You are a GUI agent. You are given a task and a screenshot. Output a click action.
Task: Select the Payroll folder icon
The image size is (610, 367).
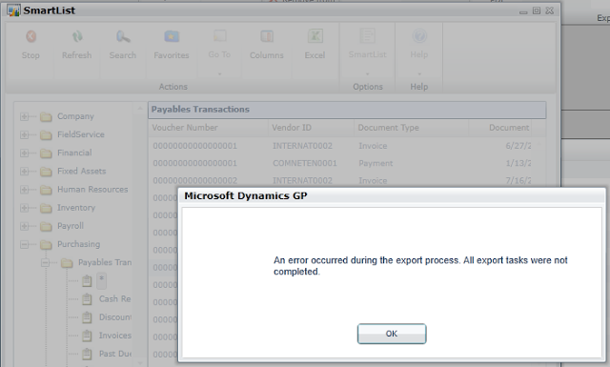[46, 227]
